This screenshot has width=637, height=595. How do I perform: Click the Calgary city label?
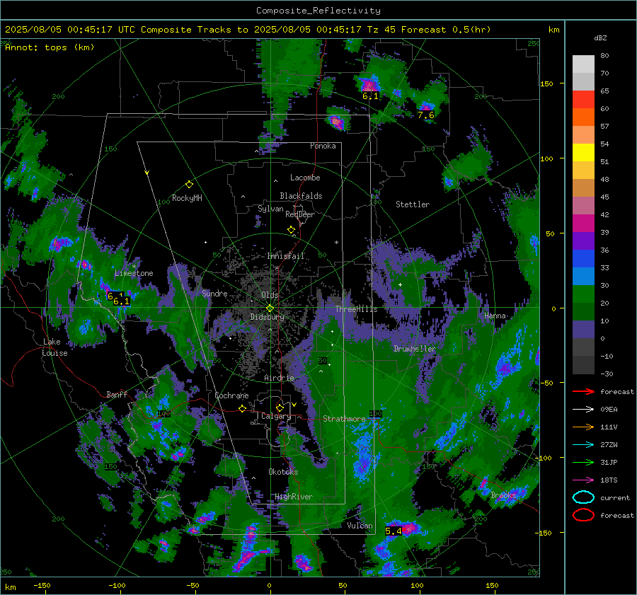point(276,416)
